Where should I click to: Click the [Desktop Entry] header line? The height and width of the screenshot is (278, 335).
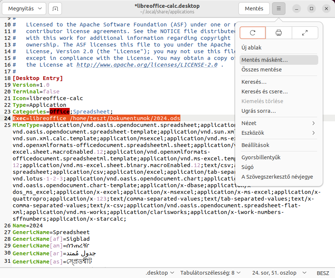tap(38, 78)
